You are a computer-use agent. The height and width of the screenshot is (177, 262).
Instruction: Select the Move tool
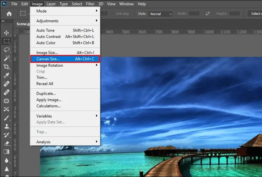point(6,33)
